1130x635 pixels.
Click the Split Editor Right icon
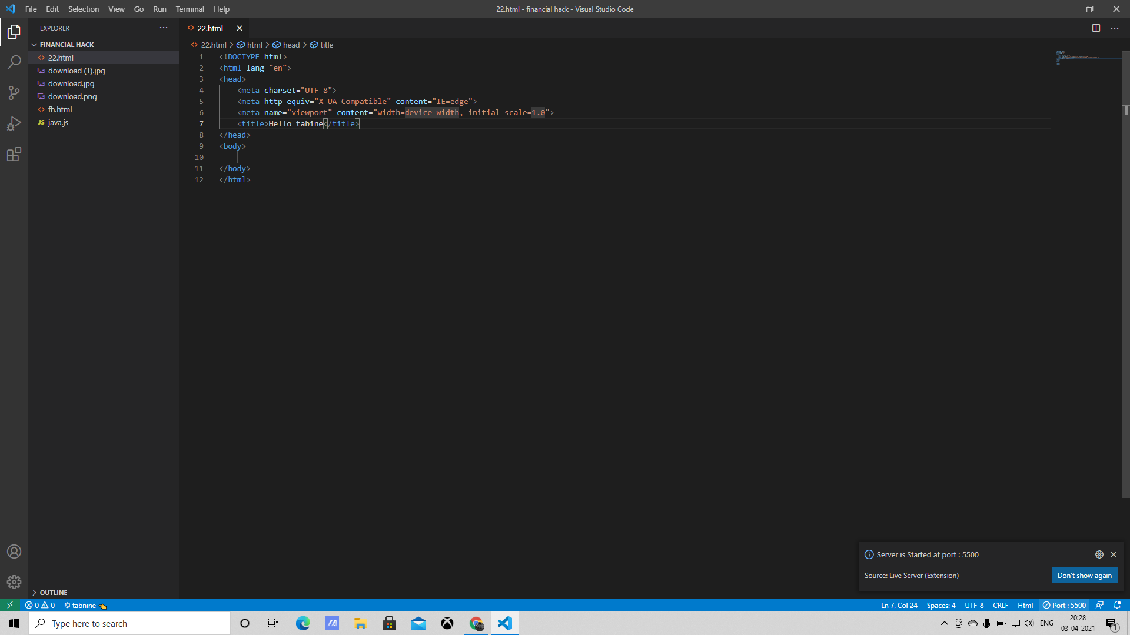point(1096,28)
